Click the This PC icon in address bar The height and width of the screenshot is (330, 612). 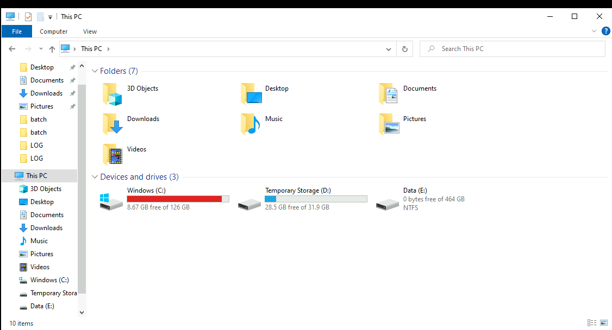[65, 48]
